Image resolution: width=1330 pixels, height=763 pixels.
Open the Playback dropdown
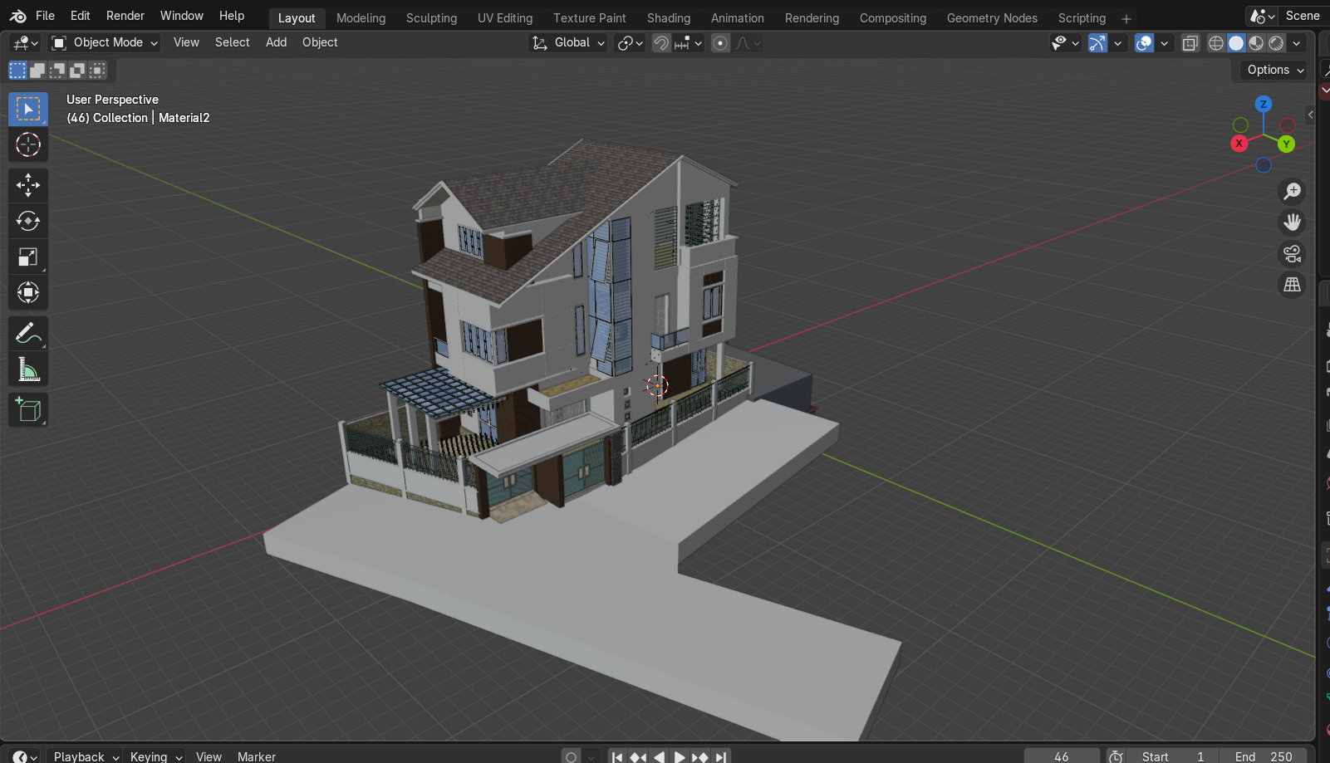pyautogui.click(x=86, y=756)
